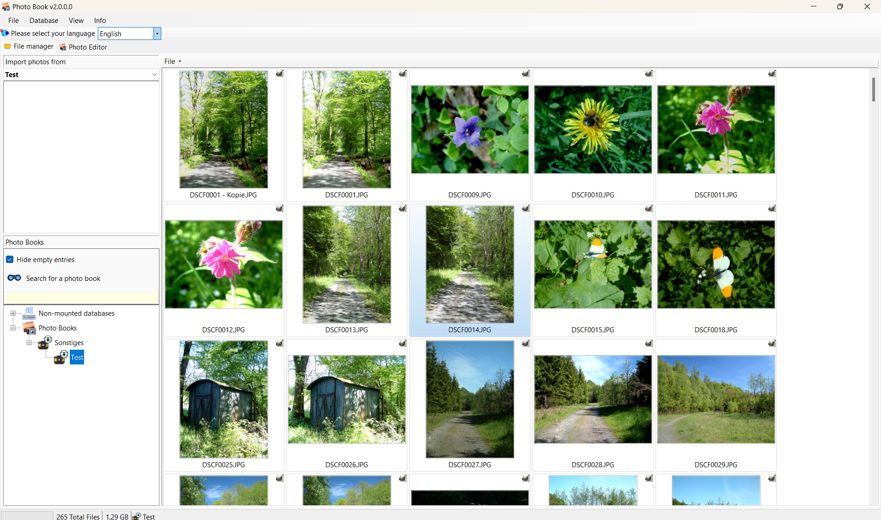Click the corner icon on DSCF0015.JPG tile
881x520 pixels.
[649, 208]
